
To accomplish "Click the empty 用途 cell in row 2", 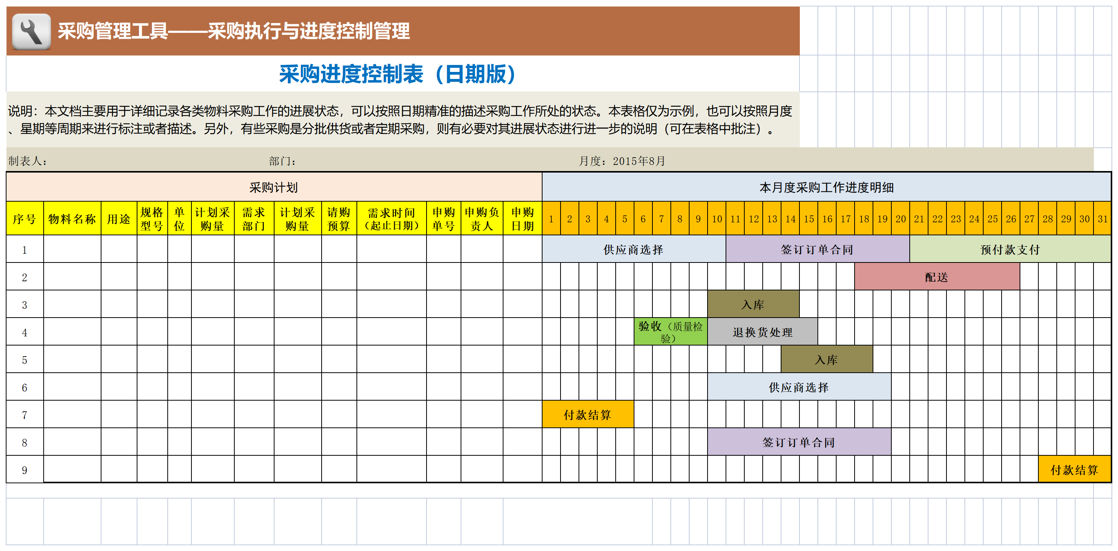I will [119, 277].
